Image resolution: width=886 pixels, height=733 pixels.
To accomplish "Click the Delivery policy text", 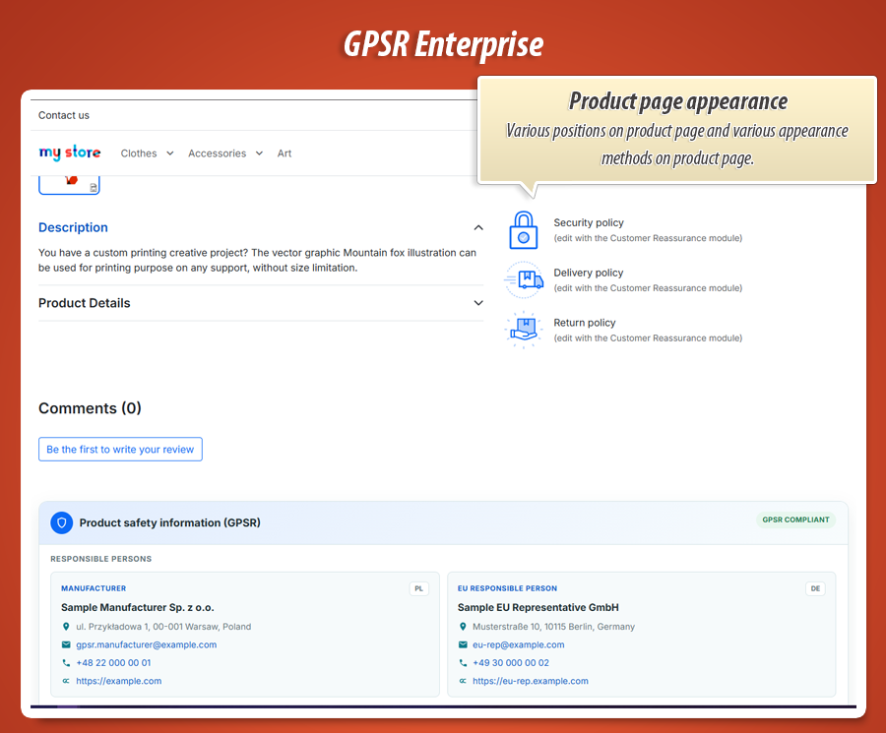I will [589, 273].
